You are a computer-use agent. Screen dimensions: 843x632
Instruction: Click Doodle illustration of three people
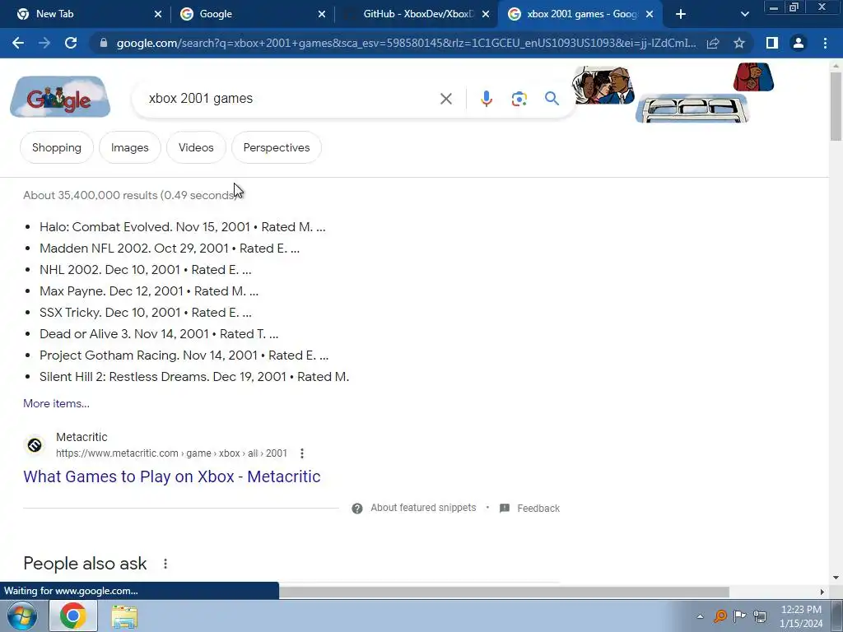coord(603,85)
